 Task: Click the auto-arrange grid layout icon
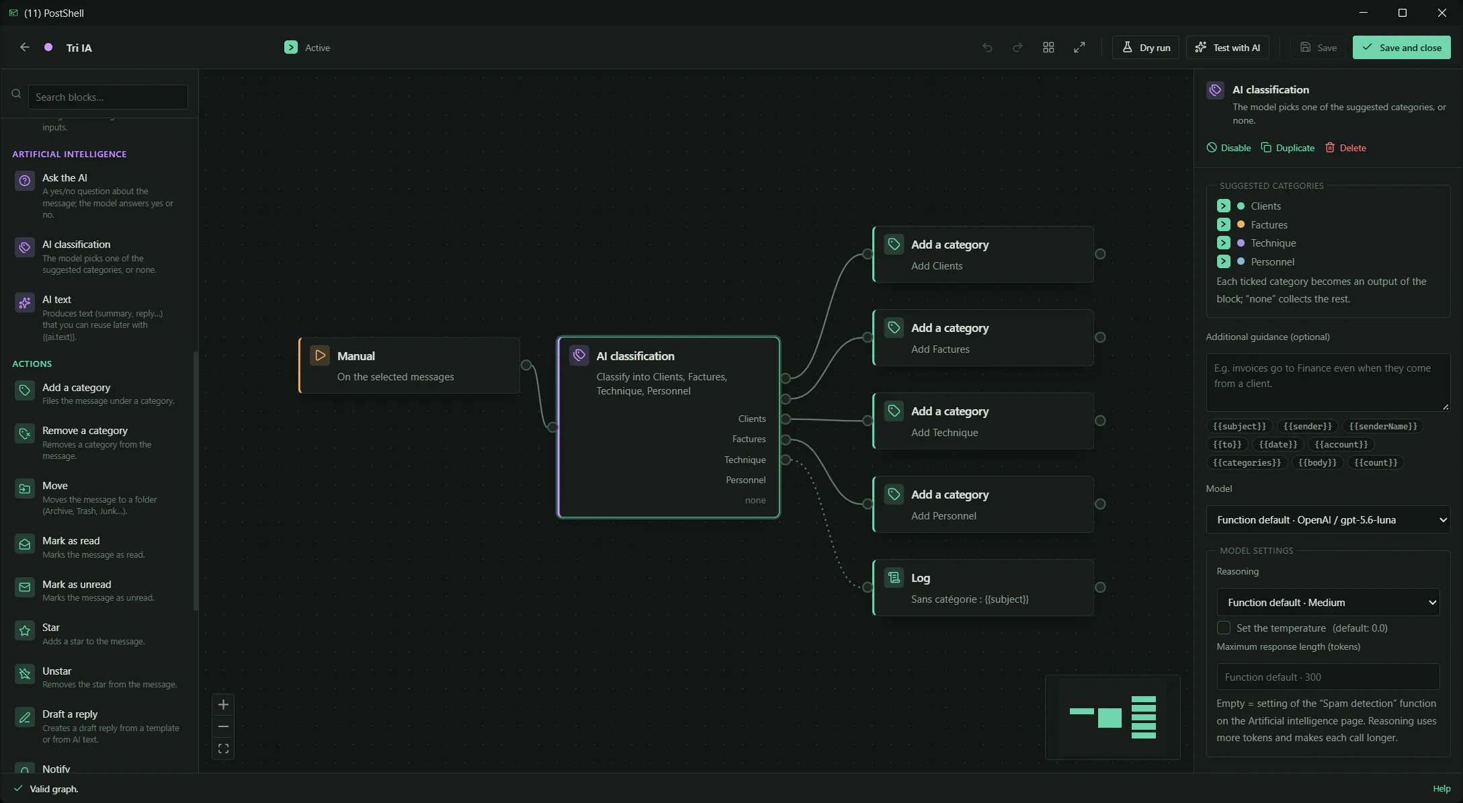coord(1048,48)
